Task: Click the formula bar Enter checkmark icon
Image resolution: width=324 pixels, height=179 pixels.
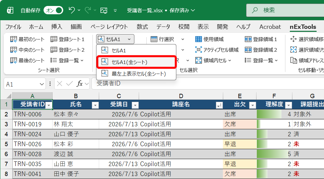Action: pos(69,84)
